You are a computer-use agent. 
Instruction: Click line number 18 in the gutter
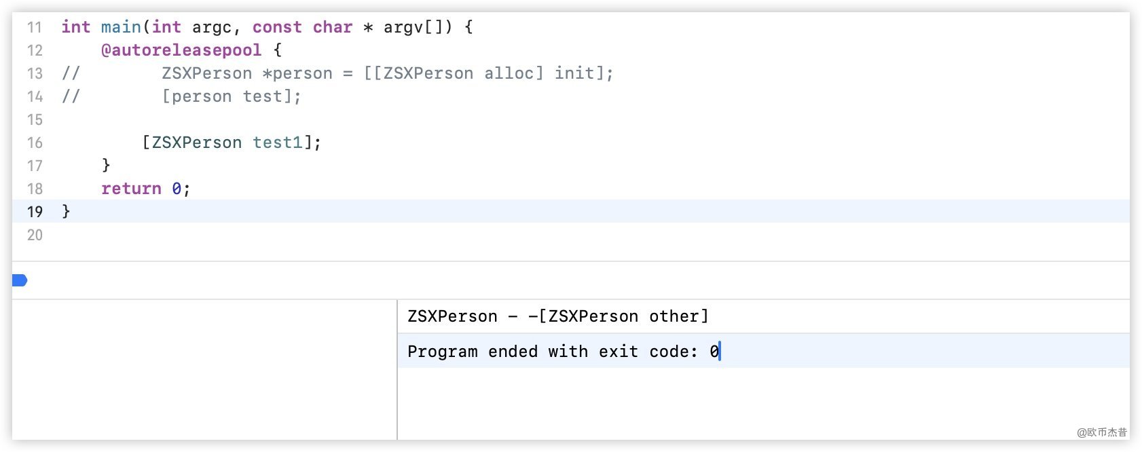pos(35,189)
